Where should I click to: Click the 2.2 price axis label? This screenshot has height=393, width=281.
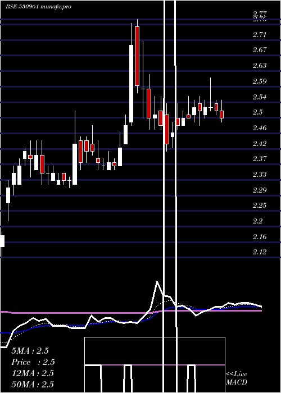click(x=257, y=221)
